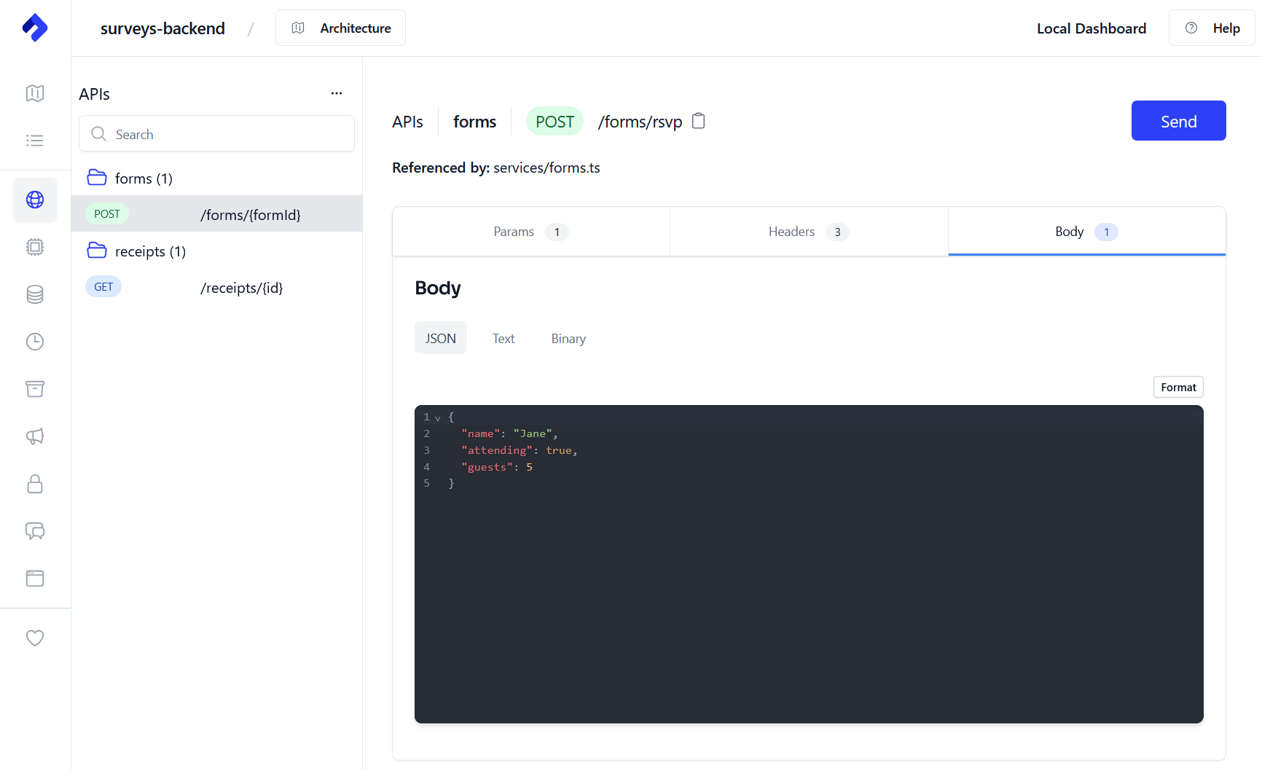Open the megaphone pub/sub sidebar icon
The height and width of the screenshot is (770, 1262).
coord(35,436)
